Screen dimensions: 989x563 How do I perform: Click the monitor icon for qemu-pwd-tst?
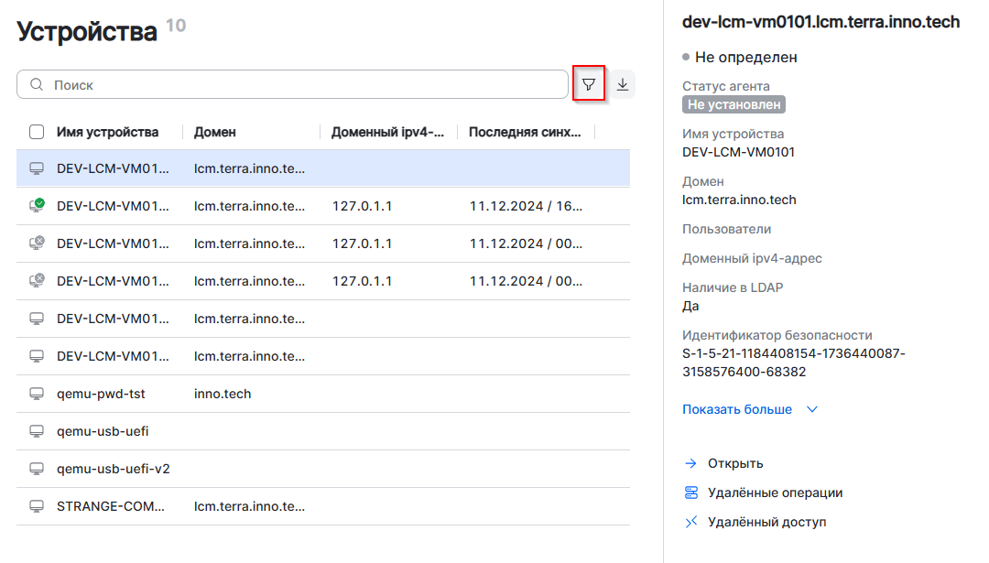[37, 394]
